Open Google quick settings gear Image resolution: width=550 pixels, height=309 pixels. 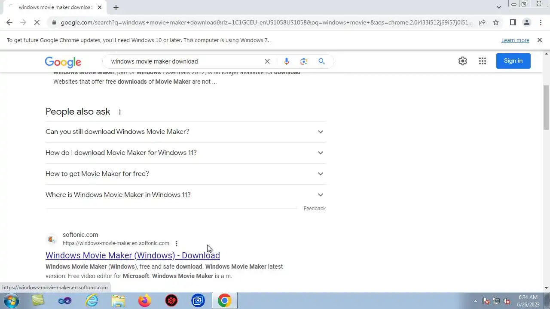pyautogui.click(x=462, y=61)
